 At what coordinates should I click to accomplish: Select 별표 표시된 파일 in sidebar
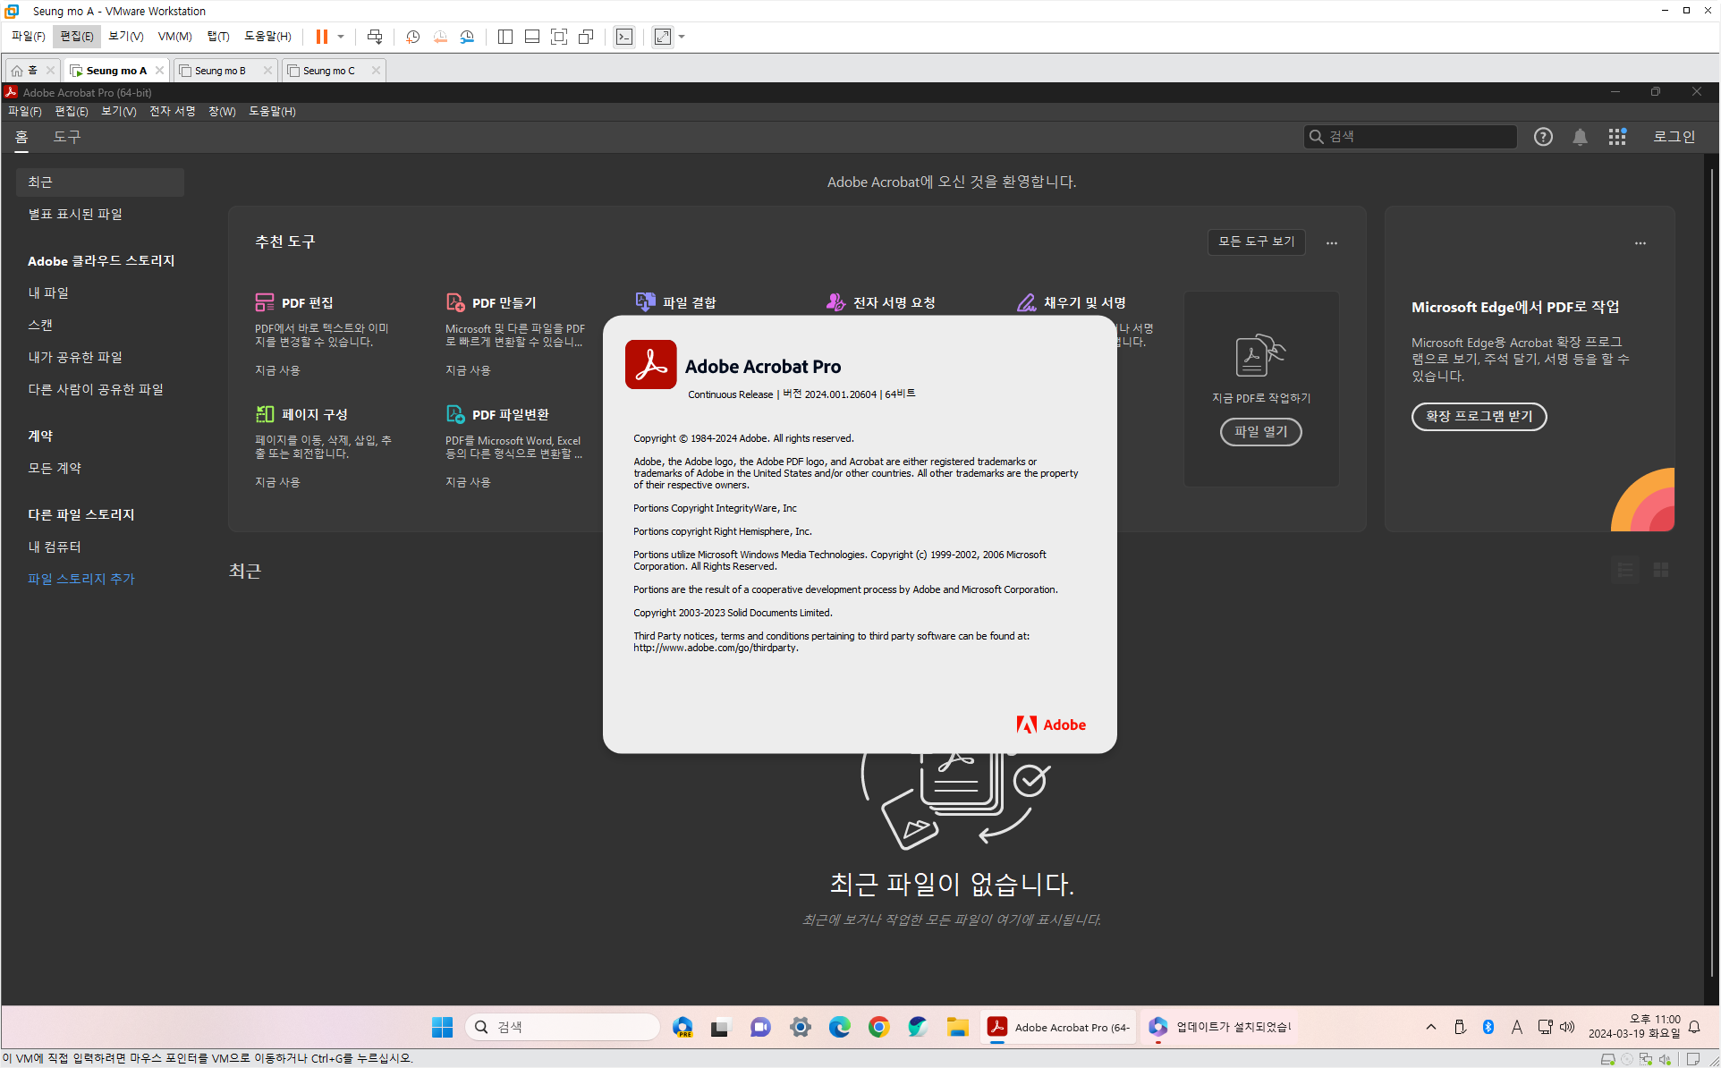click(75, 214)
